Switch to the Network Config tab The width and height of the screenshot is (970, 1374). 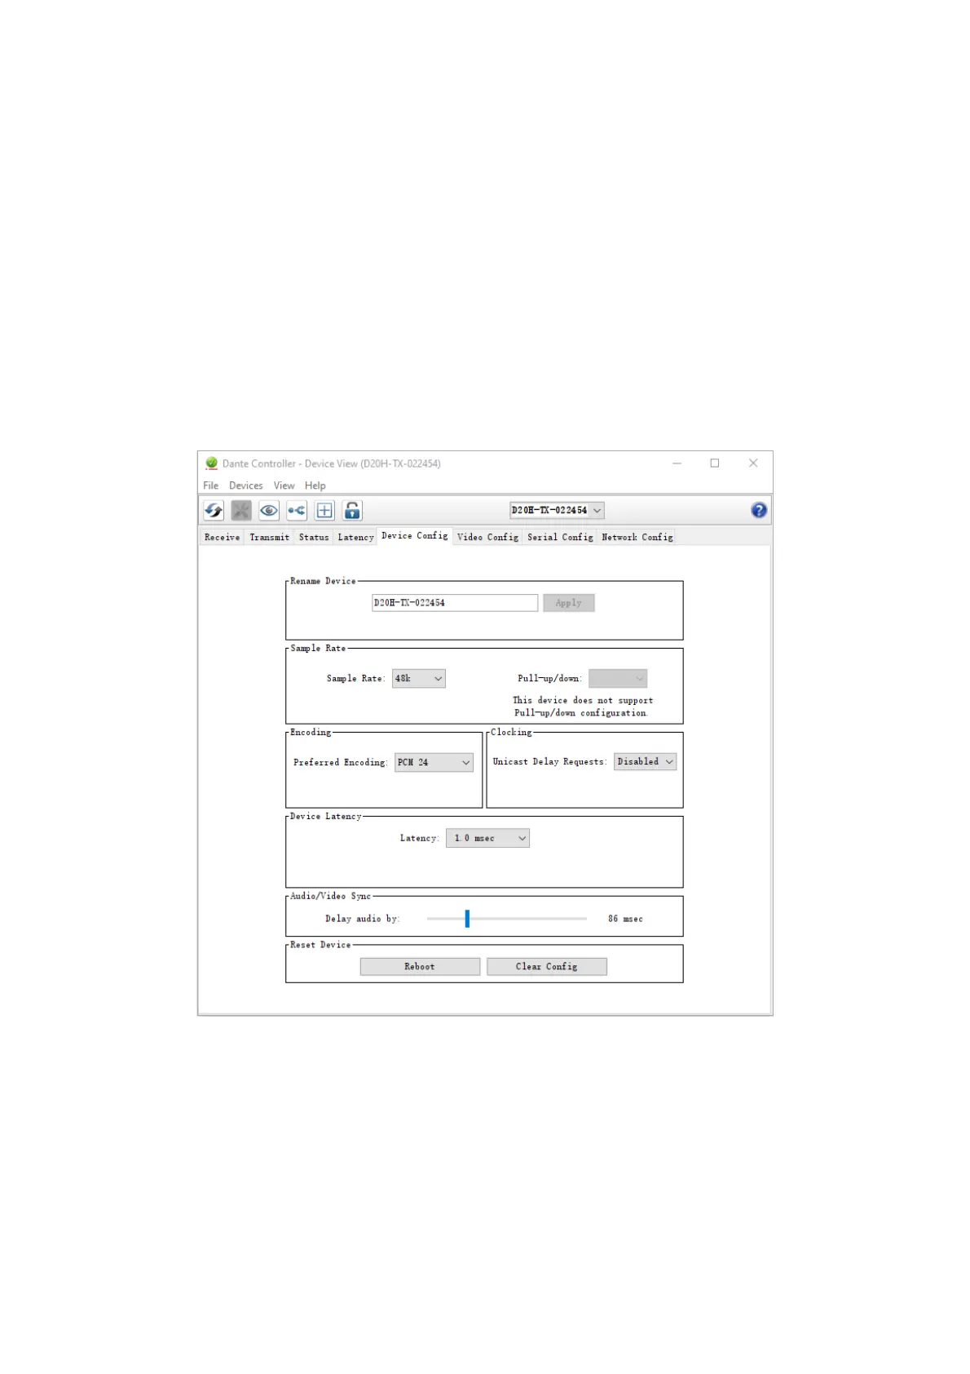tap(637, 537)
